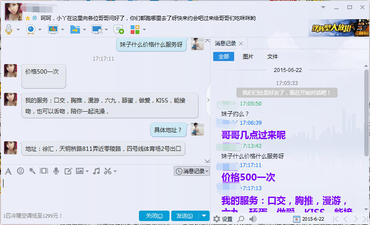Open video call options dropdown arrow
The height and width of the screenshot is (225, 370).
click(x=40, y=30)
